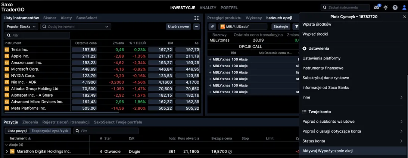Maximize the Listy instrumentów panel with expand icon

pos(196,18)
